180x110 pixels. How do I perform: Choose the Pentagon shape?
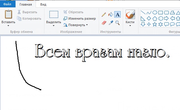(155, 18)
